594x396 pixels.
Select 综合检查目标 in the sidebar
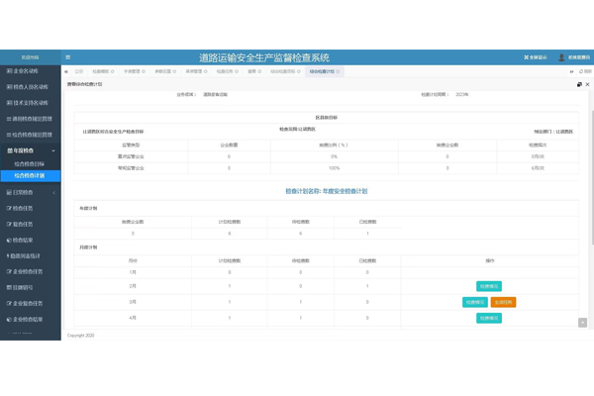point(30,162)
